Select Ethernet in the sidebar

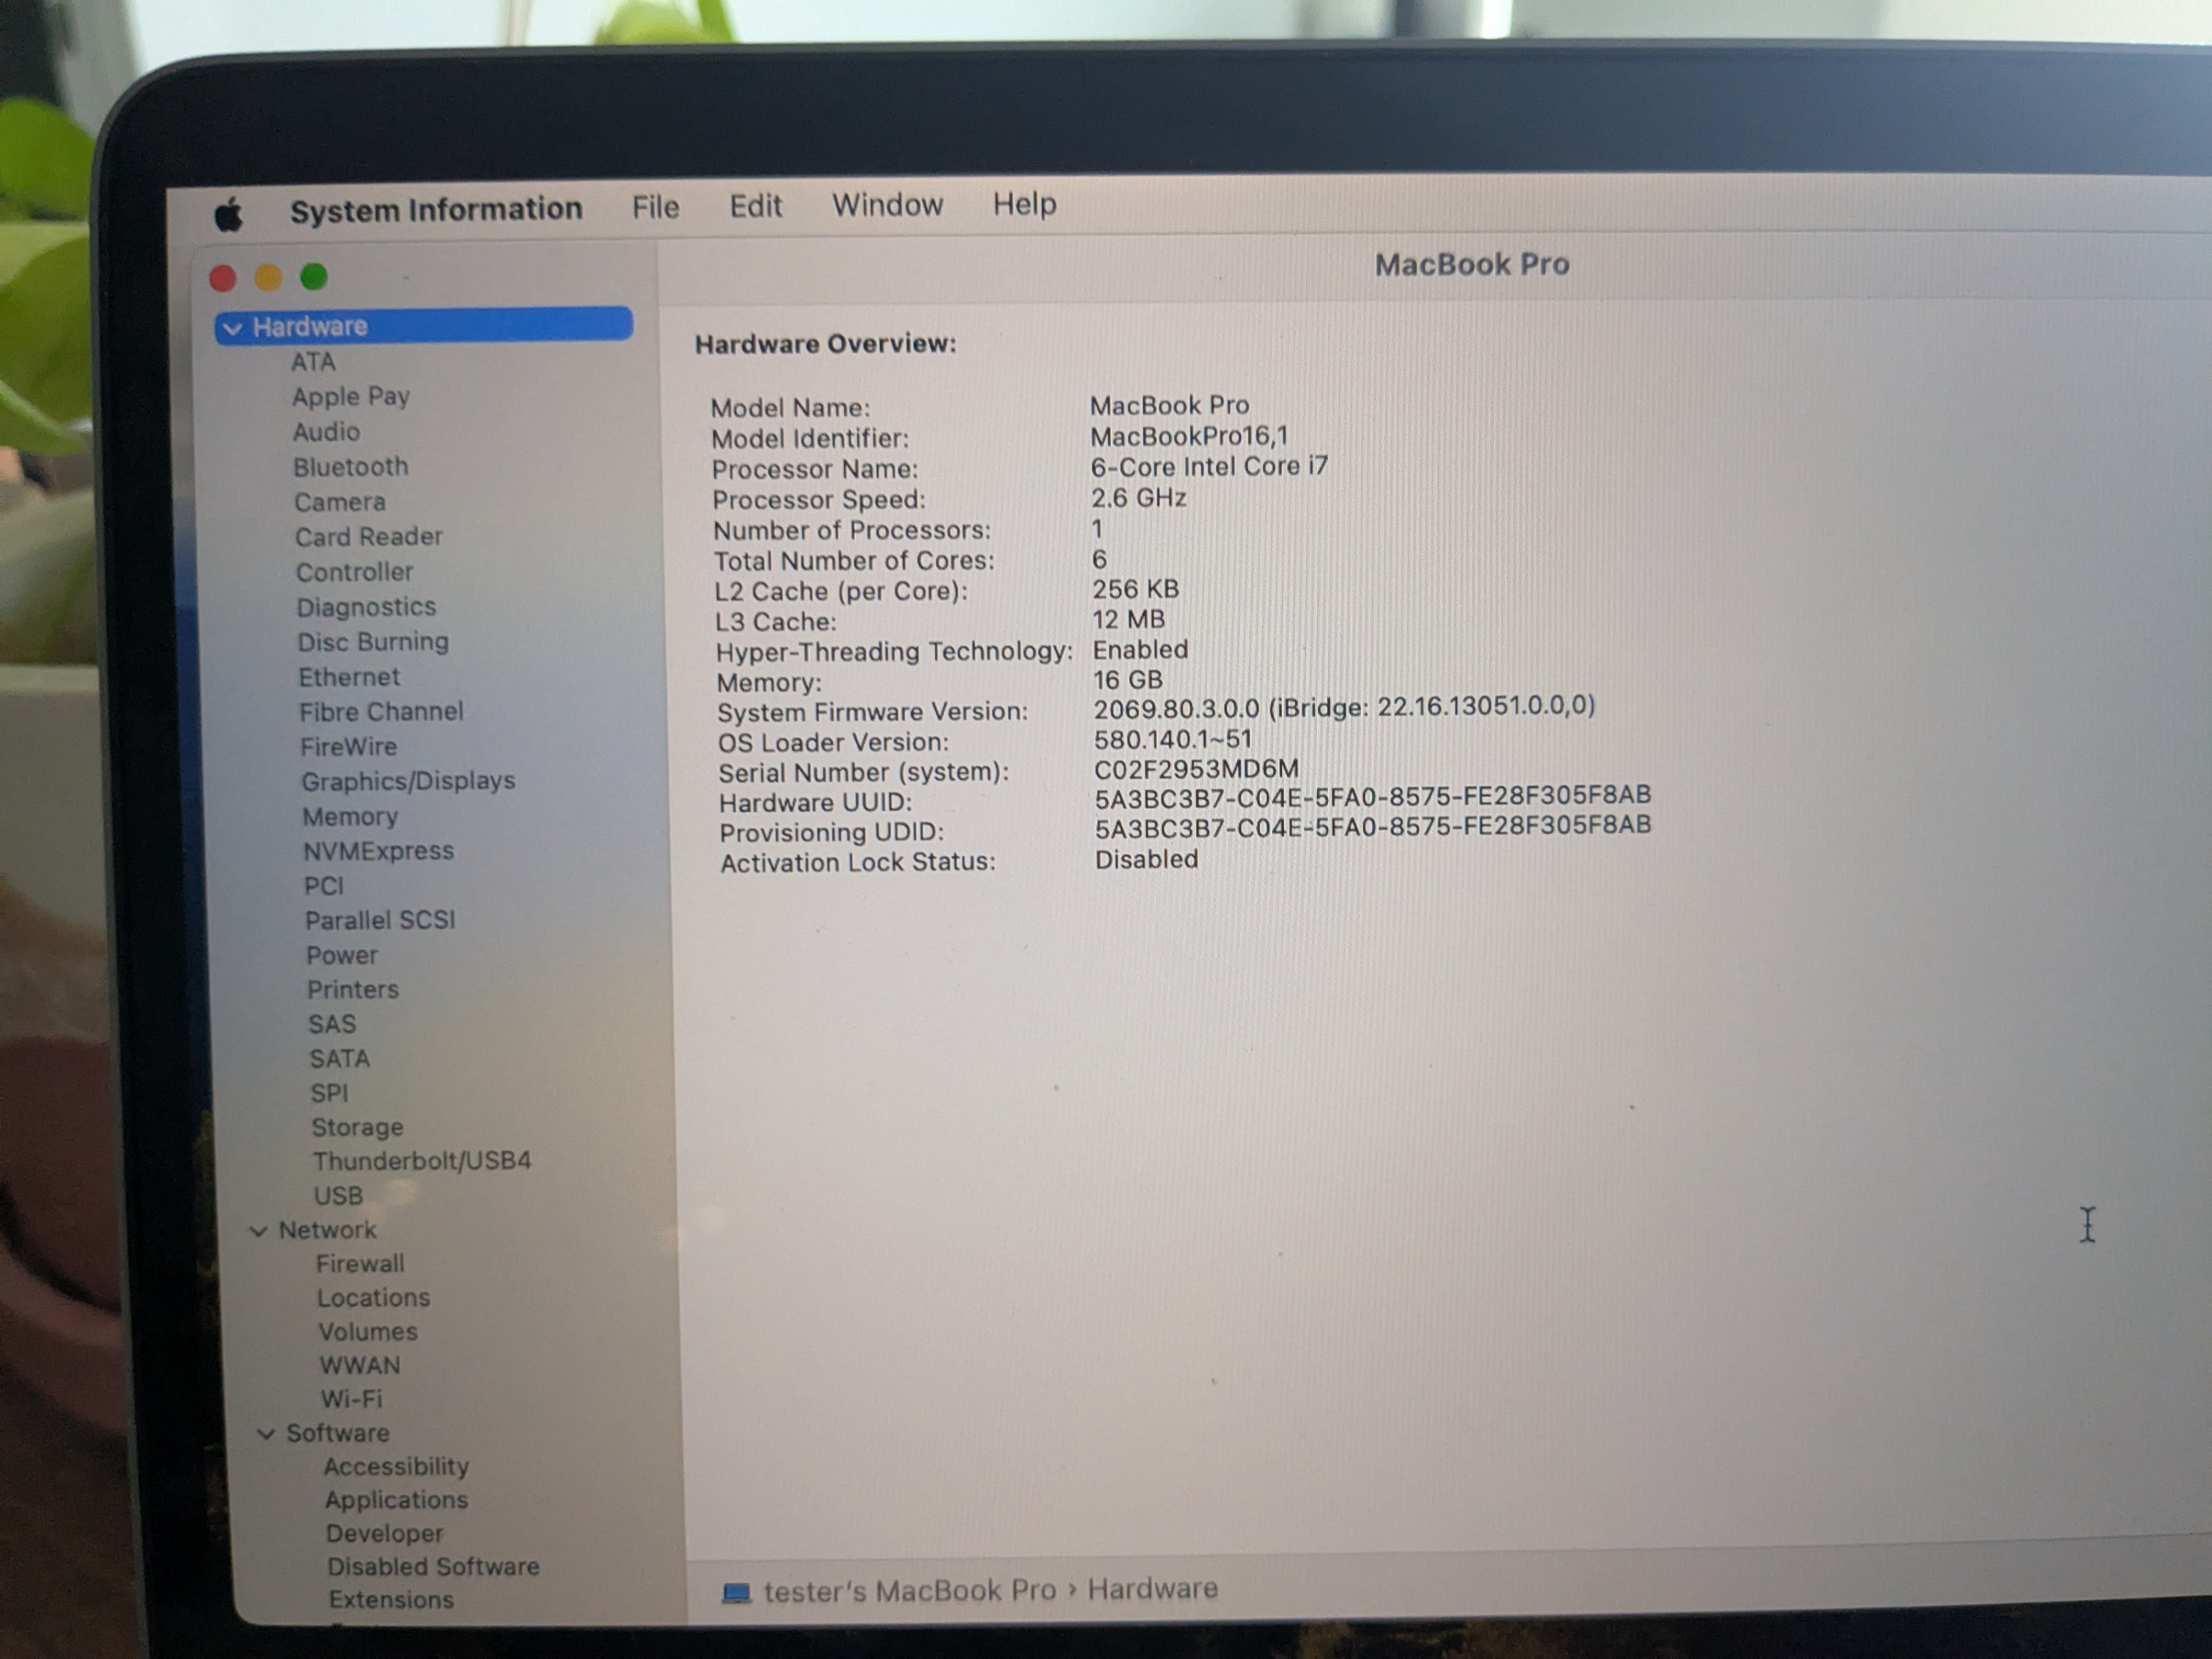[x=349, y=677]
